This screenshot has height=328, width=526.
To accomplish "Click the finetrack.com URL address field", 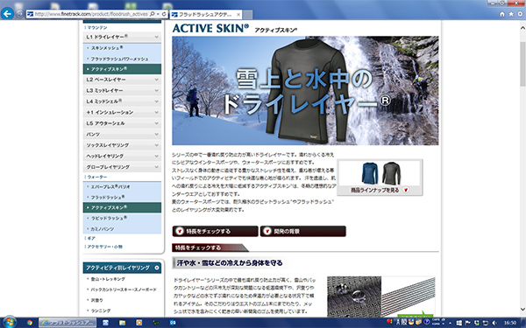I will [90, 14].
